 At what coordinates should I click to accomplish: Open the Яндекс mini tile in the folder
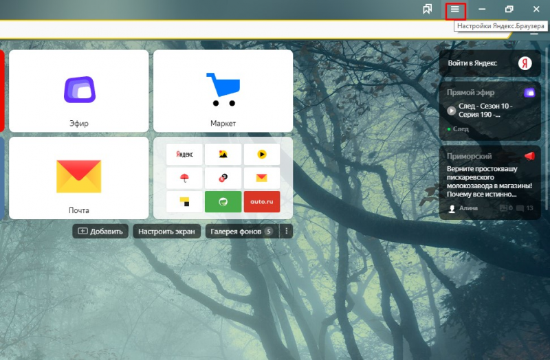pyautogui.click(x=184, y=154)
